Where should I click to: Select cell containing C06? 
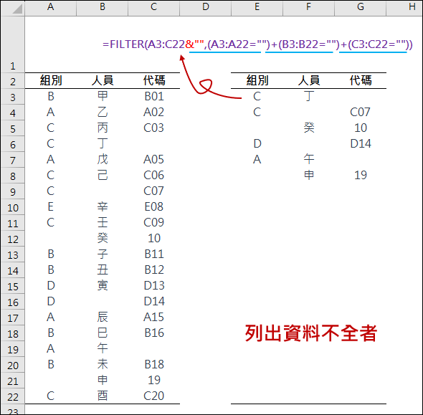tap(153, 175)
